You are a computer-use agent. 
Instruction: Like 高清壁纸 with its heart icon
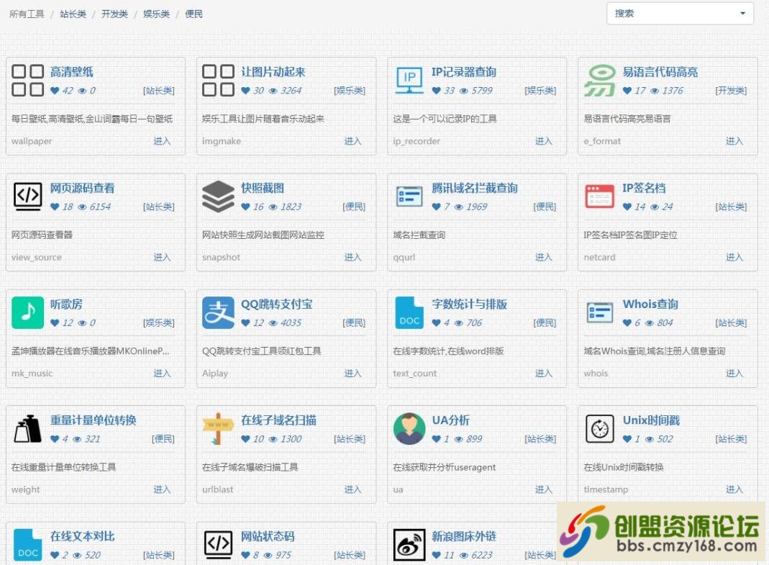coord(55,91)
